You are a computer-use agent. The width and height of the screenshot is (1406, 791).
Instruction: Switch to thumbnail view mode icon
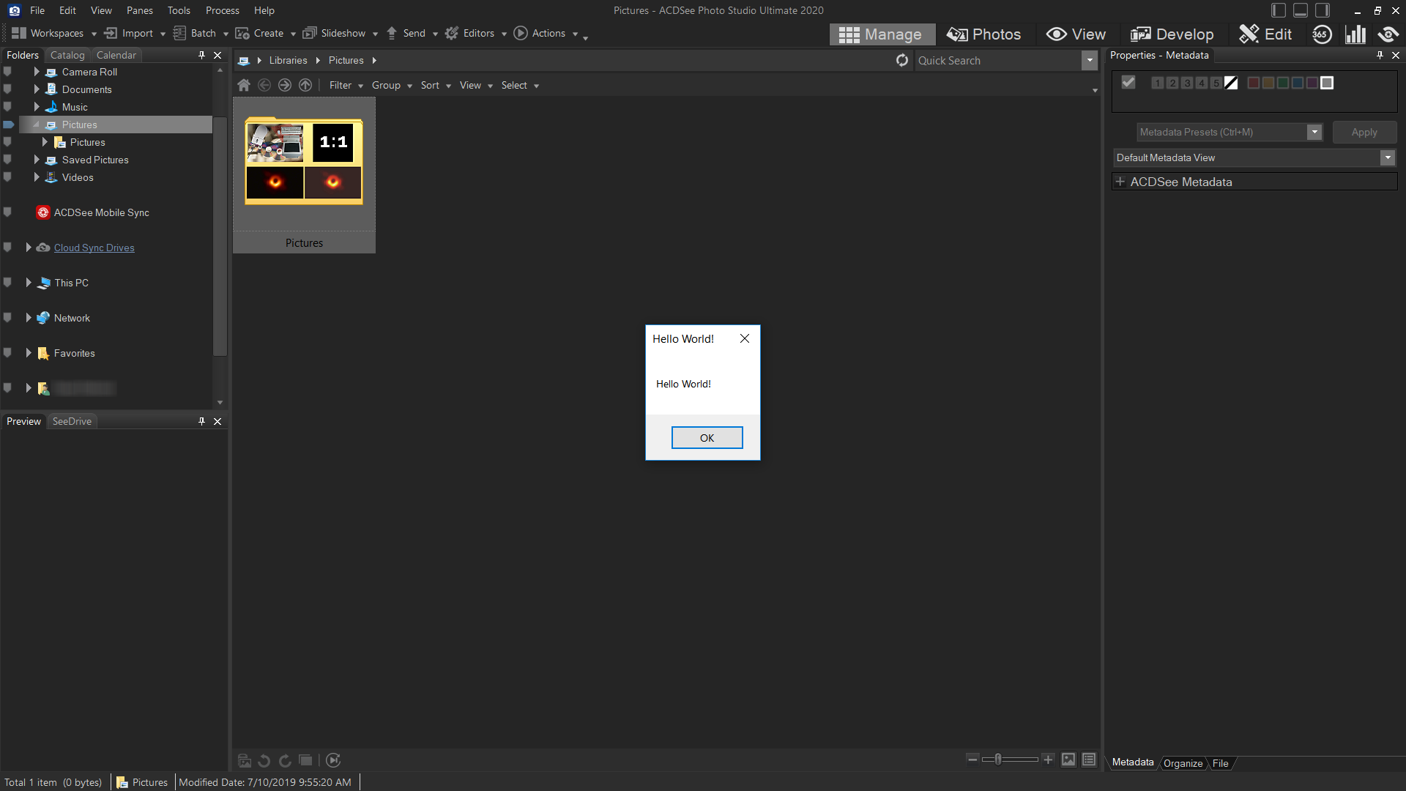[1068, 760]
